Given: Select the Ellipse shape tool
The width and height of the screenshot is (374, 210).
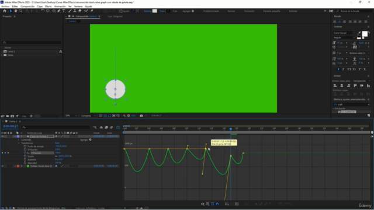Looking at the screenshot, I should pyautogui.click(x=54, y=11).
